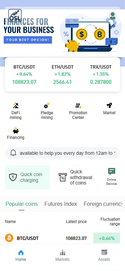
Task: Open the ETH/USDT ticker card
Action: [62, 74]
